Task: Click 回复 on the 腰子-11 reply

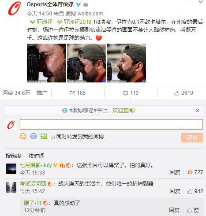Action: 174,210
